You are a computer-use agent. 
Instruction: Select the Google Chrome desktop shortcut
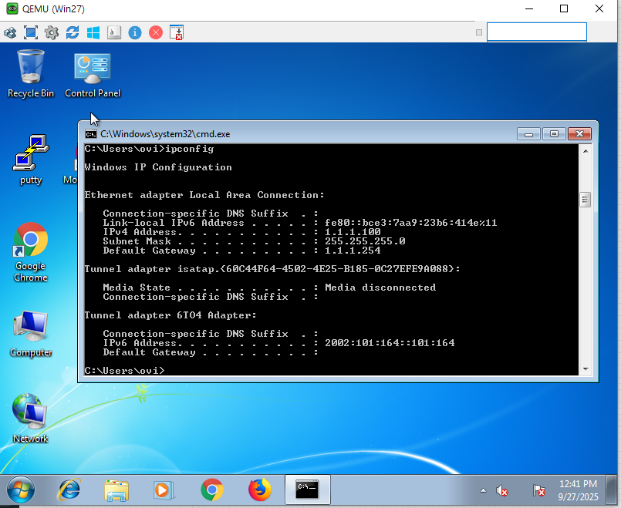[31, 252]
